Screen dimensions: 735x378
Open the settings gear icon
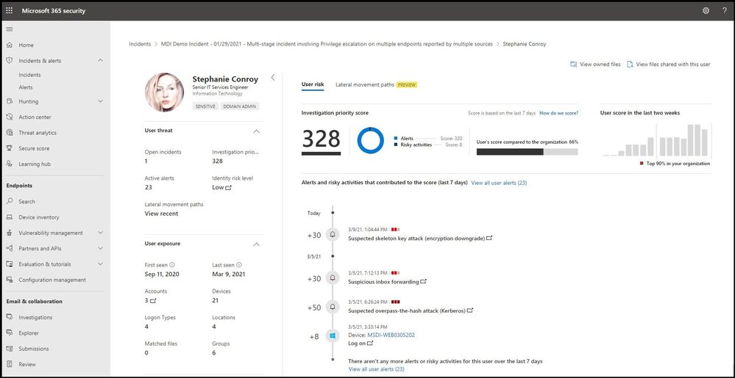pos(706,10)
